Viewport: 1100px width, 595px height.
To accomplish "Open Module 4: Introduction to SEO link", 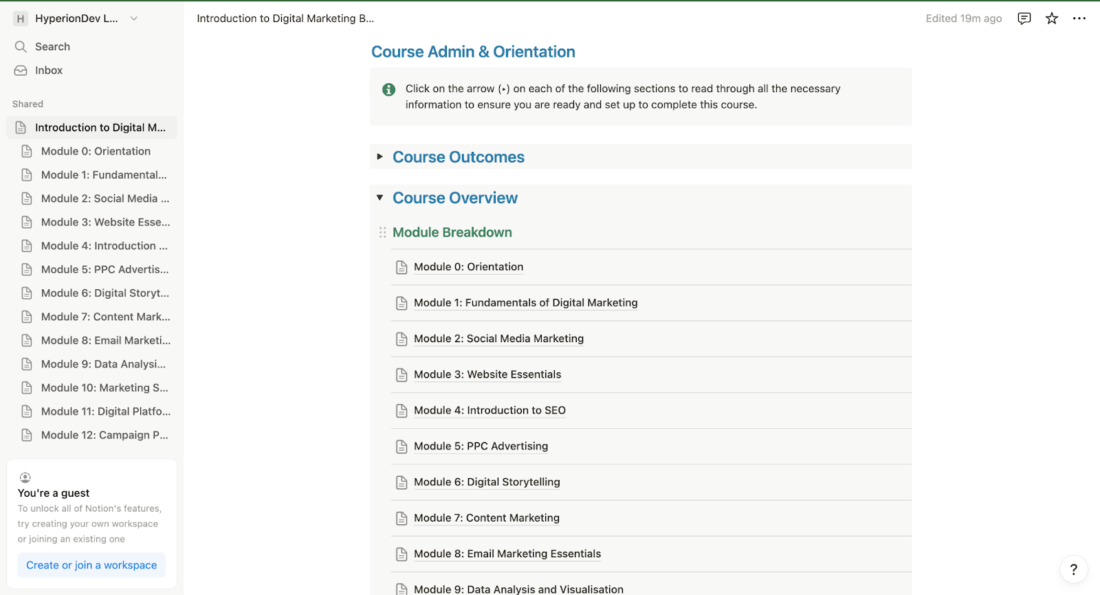I will click(x=489, y=410).
